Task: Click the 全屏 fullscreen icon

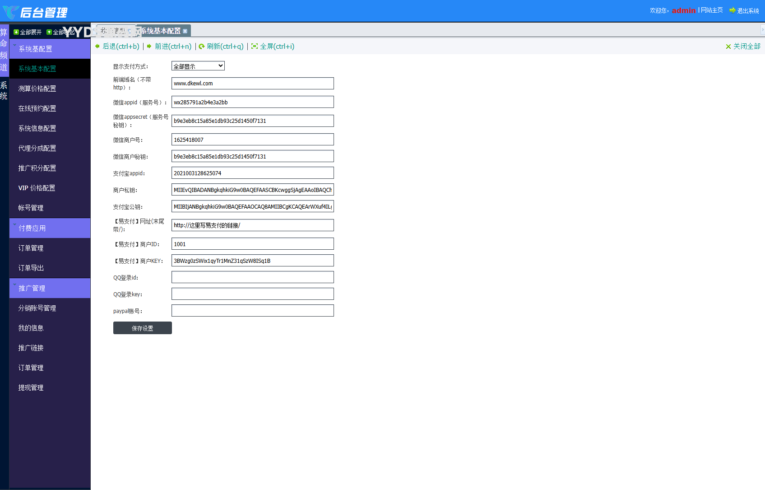Action: click(x=255, y=46)
